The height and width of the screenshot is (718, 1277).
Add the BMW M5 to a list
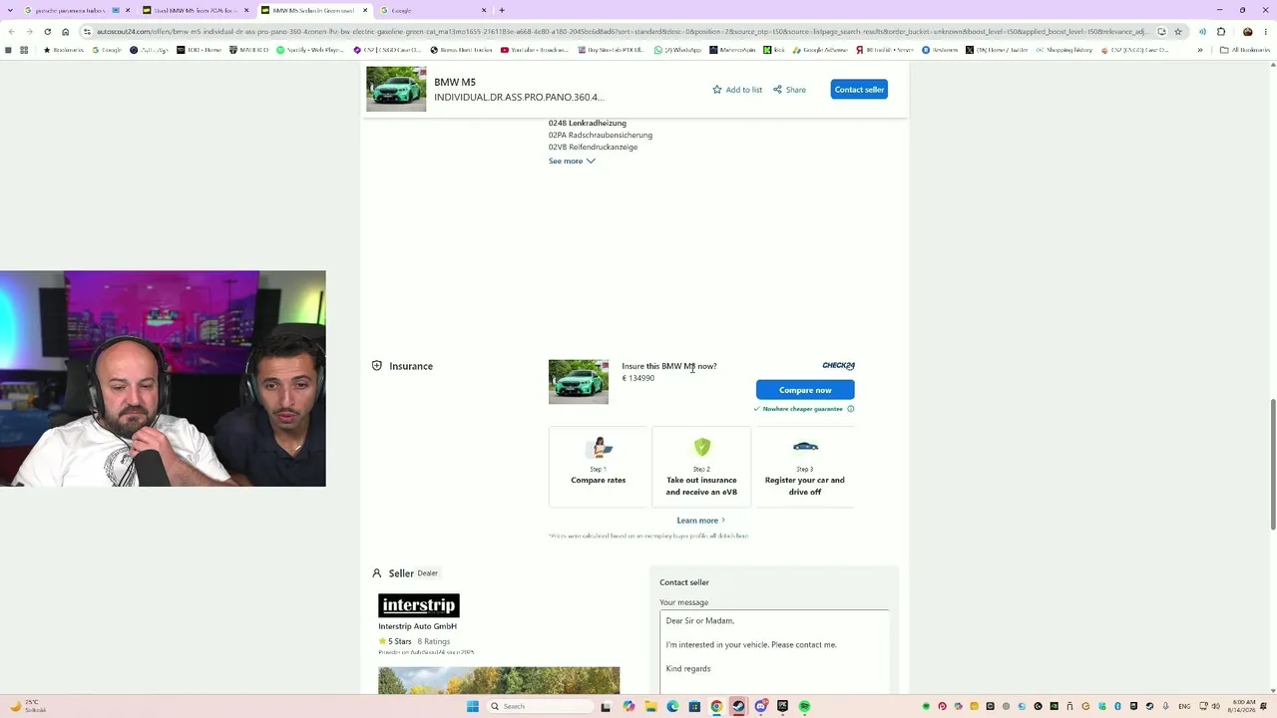tap(737, 90)
